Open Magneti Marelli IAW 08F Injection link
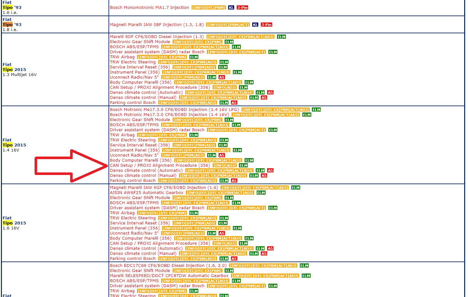The image size is (468, 297). pos(157,25)
